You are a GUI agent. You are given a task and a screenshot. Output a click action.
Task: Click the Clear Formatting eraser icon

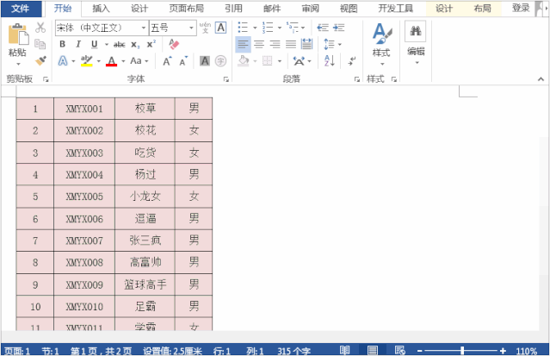(174, 44)
